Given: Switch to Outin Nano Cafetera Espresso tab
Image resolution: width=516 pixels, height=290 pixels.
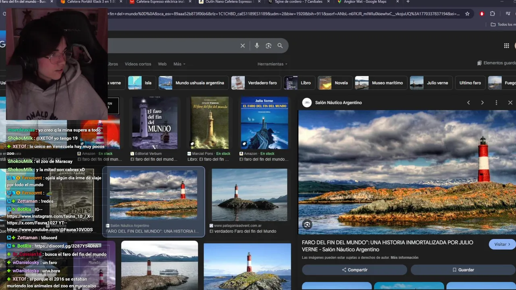Looking at the screenshot, I should pos(228,2).
